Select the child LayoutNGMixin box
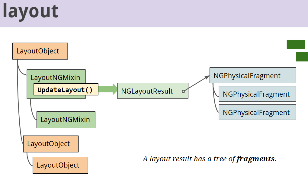This screenshot has width=308, height=183. pyautogui.click(x=66, y=120)
